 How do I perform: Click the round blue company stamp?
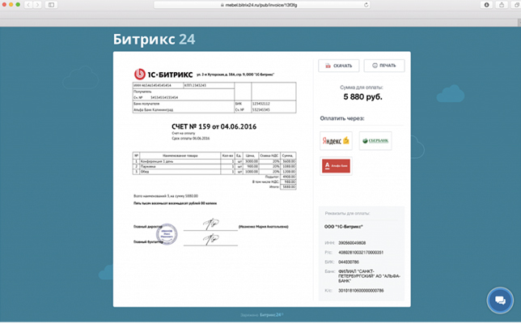tap(167, 234)
